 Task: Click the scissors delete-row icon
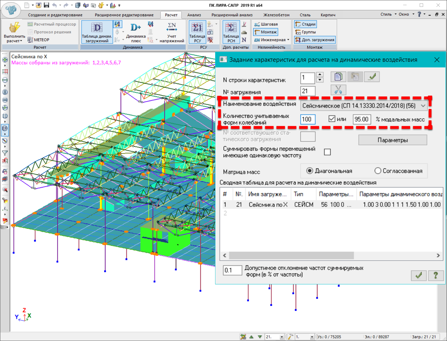(x=338, y=90)
